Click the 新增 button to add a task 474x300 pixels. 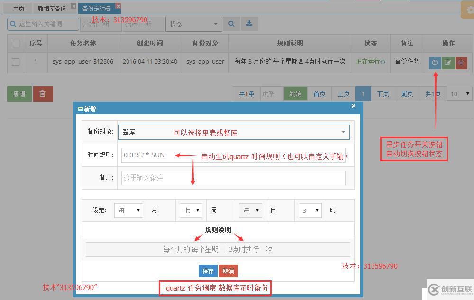[x=19, y=94]
